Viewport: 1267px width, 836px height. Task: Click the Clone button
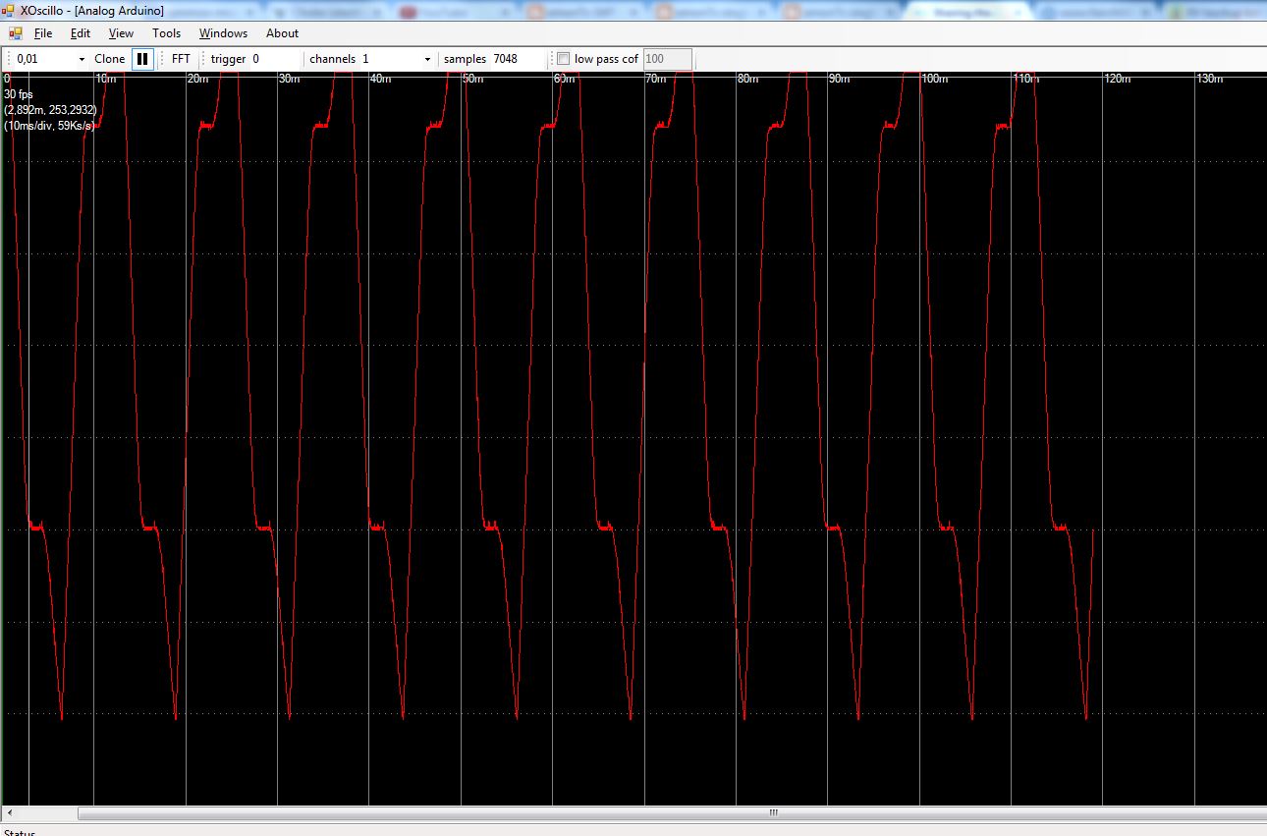[x=110, y=59]
